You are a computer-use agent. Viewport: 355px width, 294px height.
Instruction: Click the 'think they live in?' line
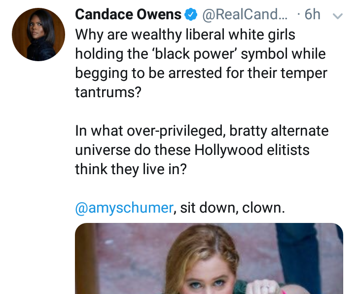click(131, 169)
